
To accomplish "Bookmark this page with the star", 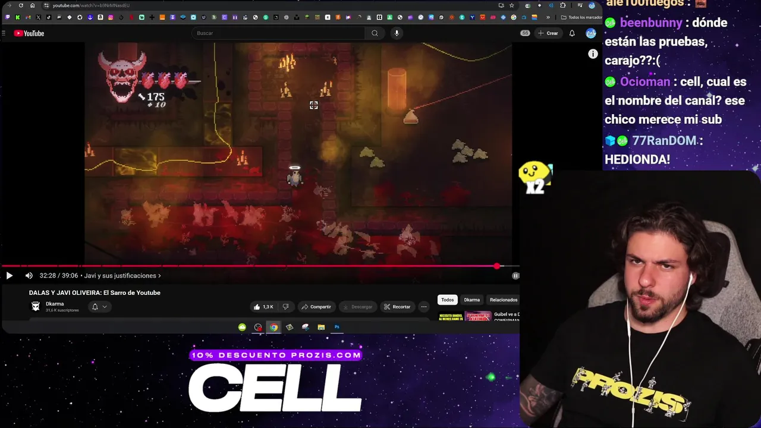I will click(x=511, y=5).
